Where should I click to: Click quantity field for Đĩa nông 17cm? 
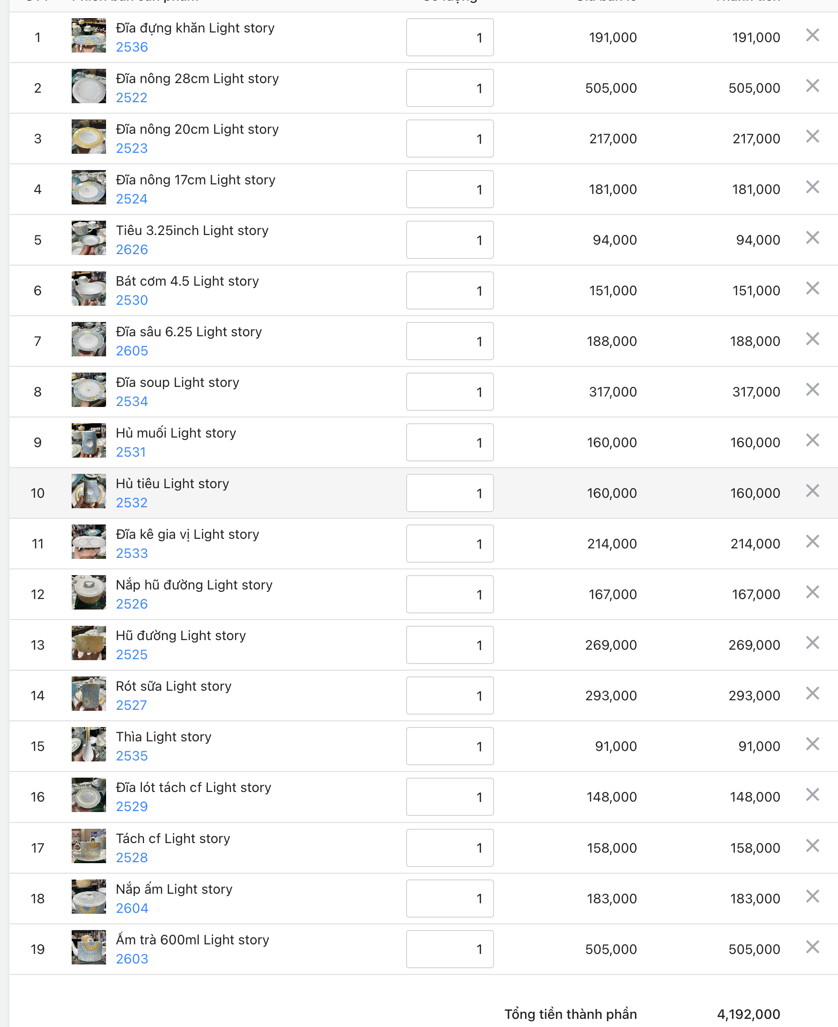point(450,189)
